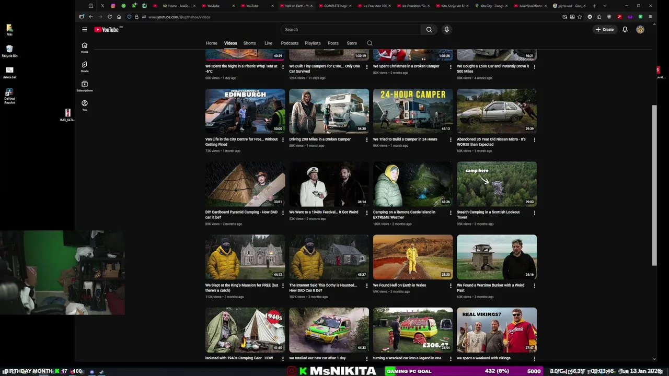Open the Live channel tab

[268, 43]
